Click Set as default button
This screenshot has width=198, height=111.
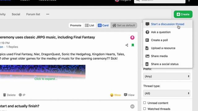124,25
